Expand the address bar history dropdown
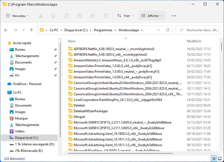The height and width of the screenshot is (162, 224). pyautogui.click(x=158, y=30)
